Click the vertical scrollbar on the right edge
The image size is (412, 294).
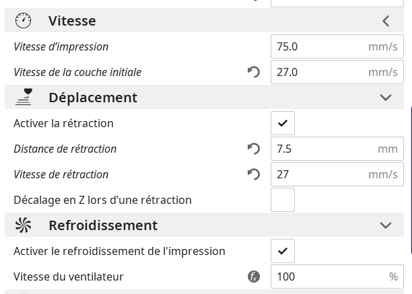click(411, 180)
